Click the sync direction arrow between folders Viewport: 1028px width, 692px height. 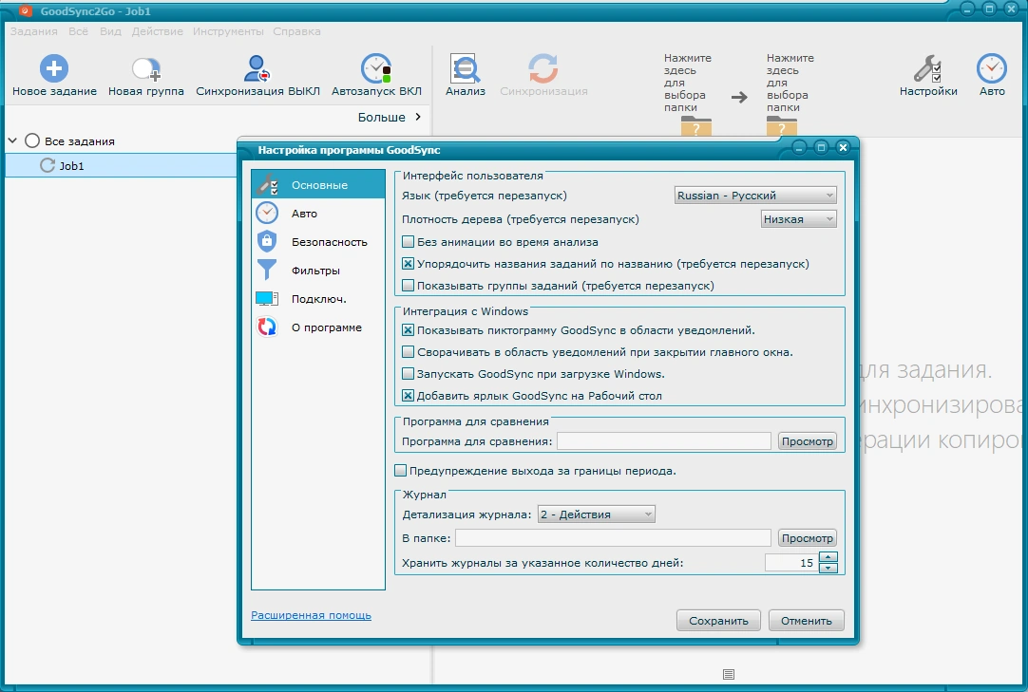click(739, 98)
